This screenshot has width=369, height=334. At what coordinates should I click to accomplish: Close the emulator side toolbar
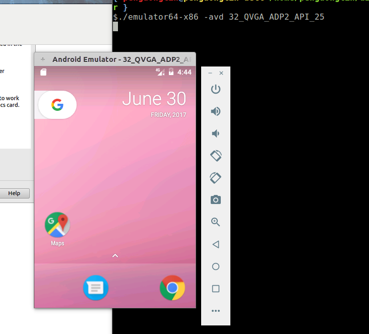pos(221,73)
